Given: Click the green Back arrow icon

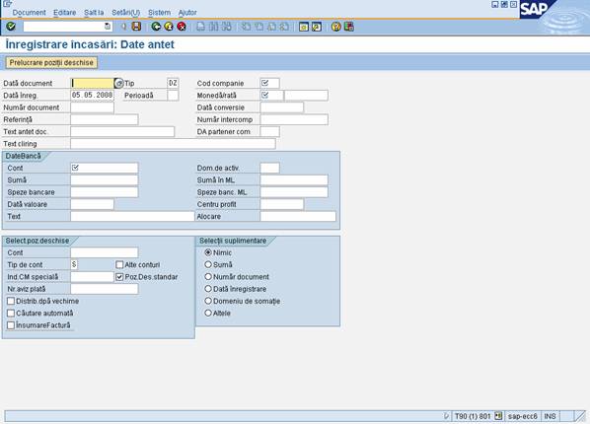Looking at the screenshot, I should click(x=156, y=27).
